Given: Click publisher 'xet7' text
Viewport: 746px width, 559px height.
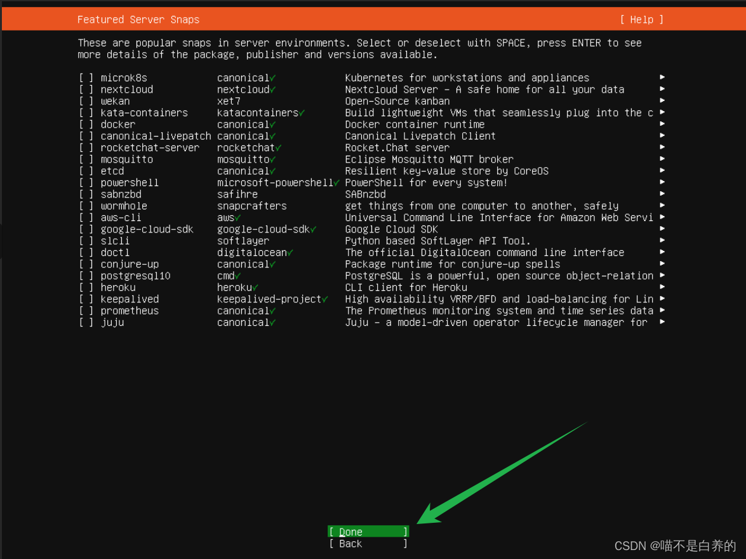Looking at the screenshot, I should (229, 101).
